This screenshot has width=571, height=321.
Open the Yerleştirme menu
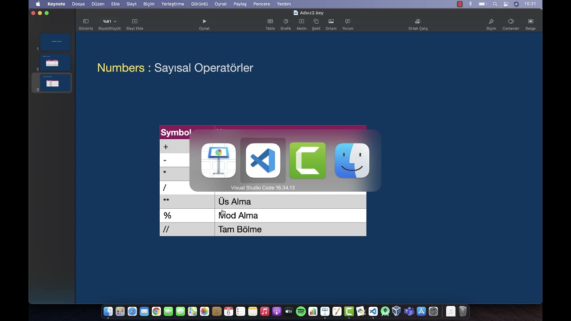tap(173, 4)
